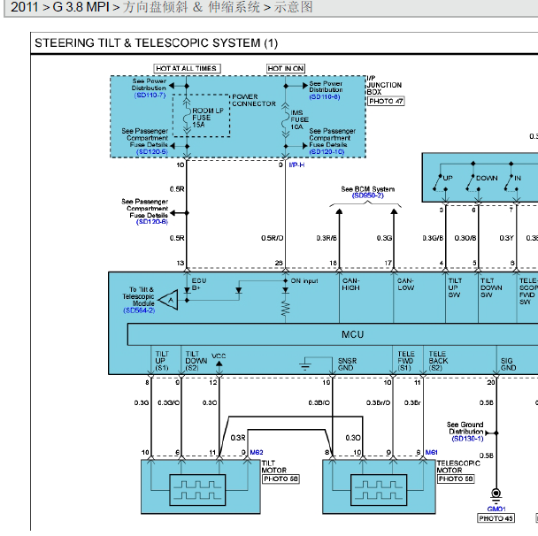The height and width of the screenshot is (536, 538).
Task: Click the 'TELESCOPIC MOTOR' component label
Action: [x=458, y=467]
